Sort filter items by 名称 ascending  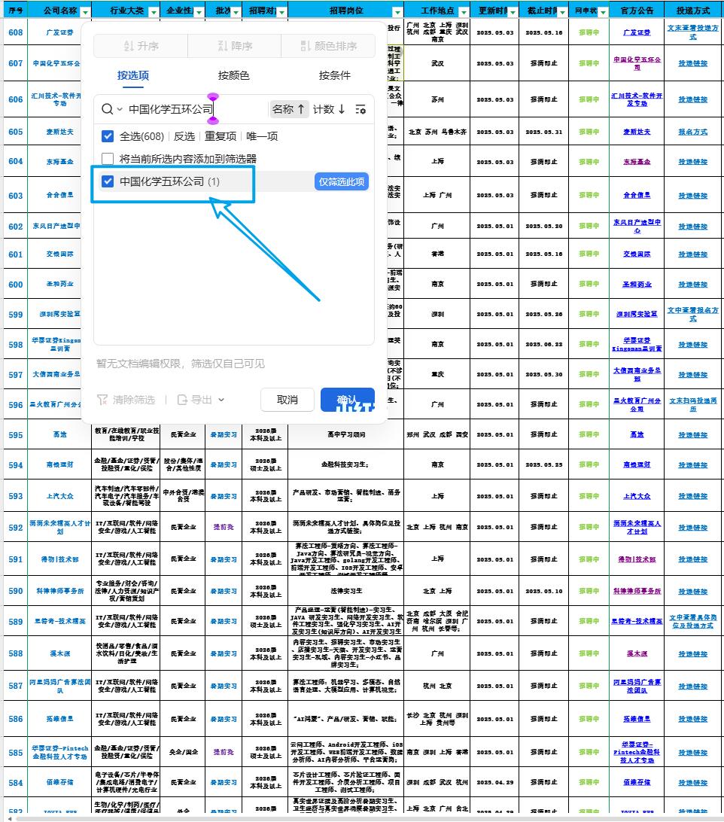pyautogui.click(x=288, y=109)
